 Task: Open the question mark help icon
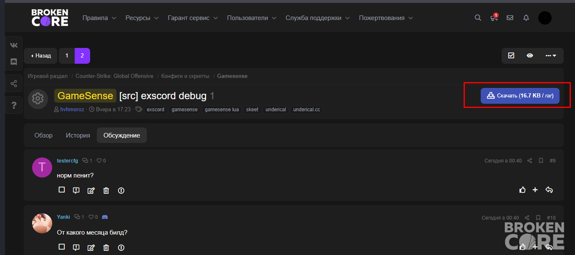point(14,105)
